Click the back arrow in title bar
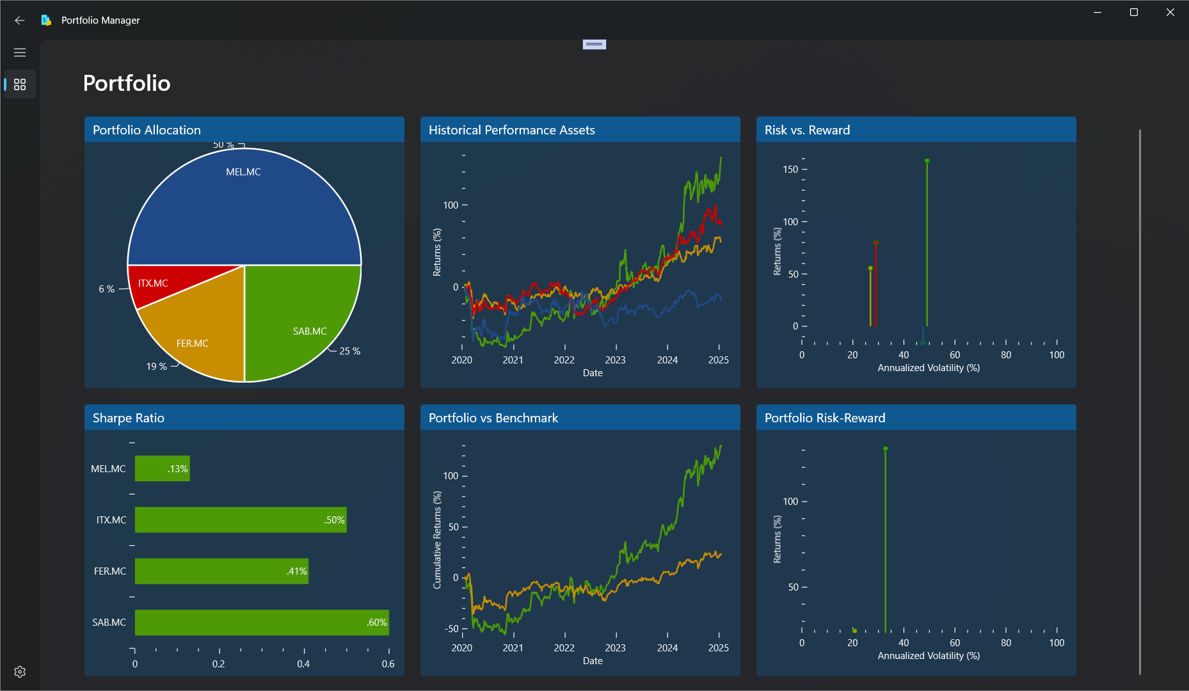Viewport: 1189px width, 691px height. [20, 20]
